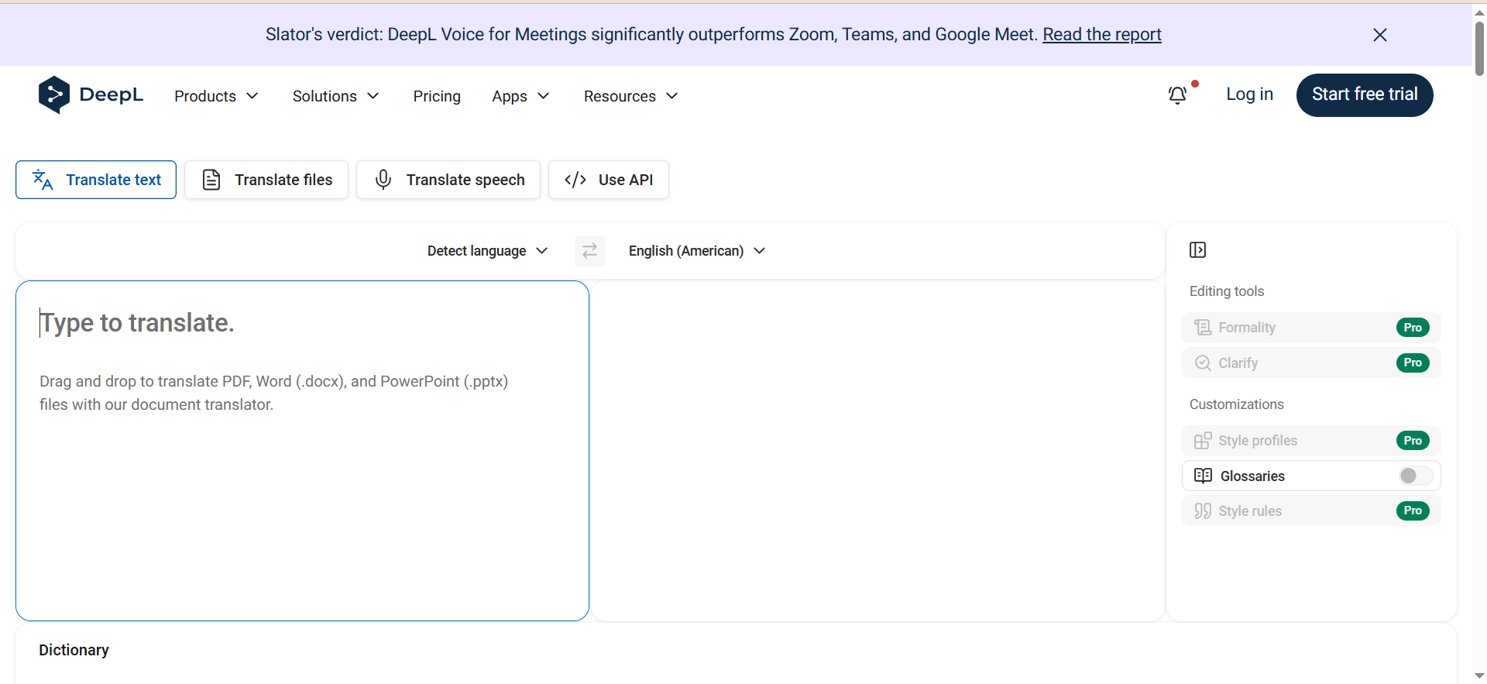This screenshot has height=684, width=1487.
Task: Switch to the Translate files tab
Action: 266,180
